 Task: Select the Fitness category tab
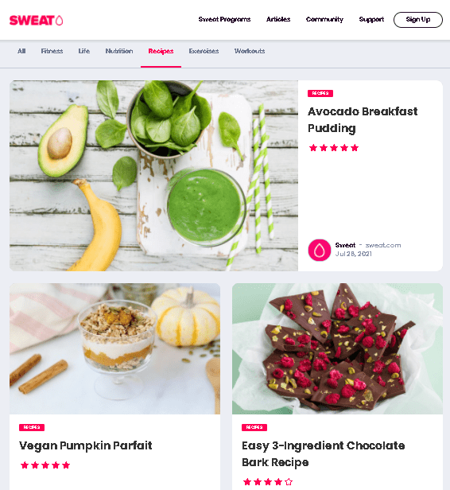(x=52, y=51)
